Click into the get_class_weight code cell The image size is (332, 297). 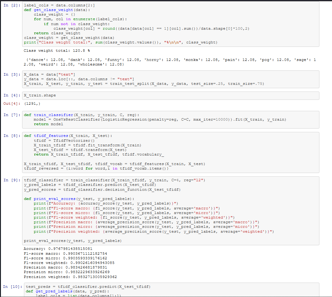(x=171, y=24)
